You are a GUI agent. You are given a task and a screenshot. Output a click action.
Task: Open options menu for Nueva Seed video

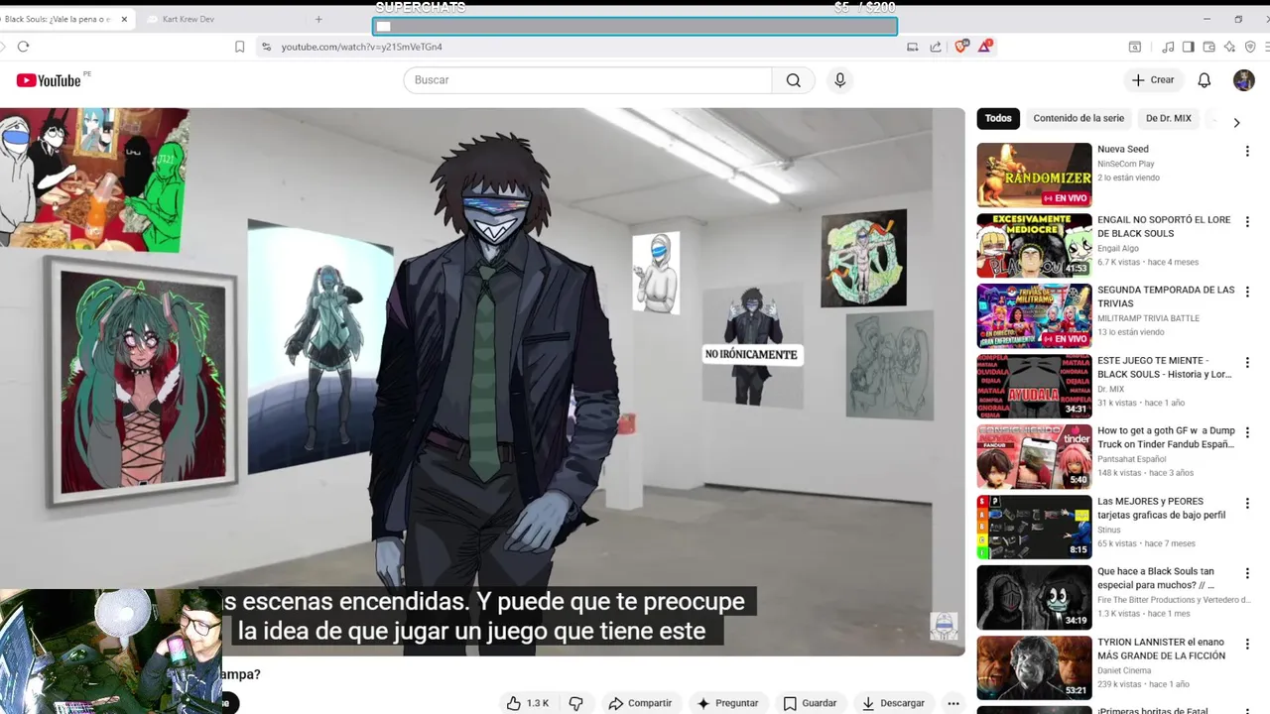[1247, 152]
